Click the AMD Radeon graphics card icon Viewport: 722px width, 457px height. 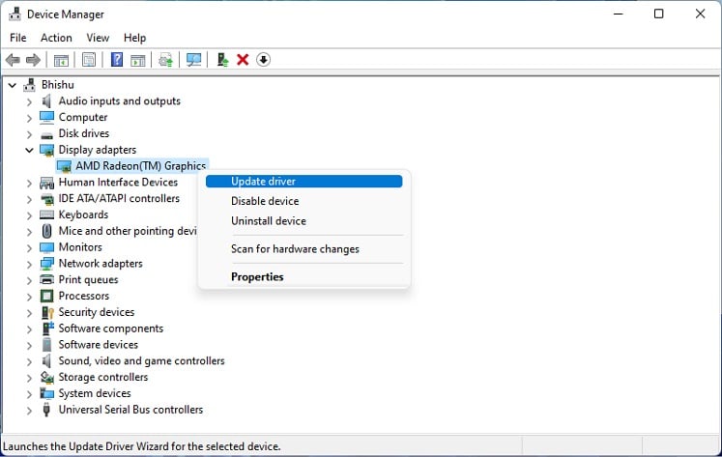pyautogui.click(x=64, y=166)
